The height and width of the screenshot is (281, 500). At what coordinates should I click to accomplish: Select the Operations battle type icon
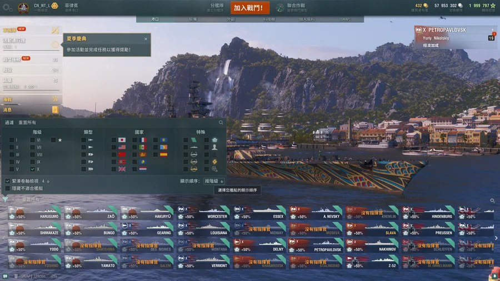(x=279, y=8)
